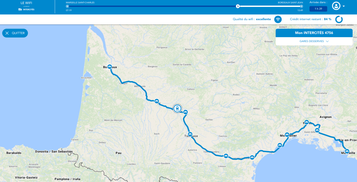The width and height of the screenshot is (357, 182).
Task: Click the Bordeaux station marker icon
Action: (110, 66)
